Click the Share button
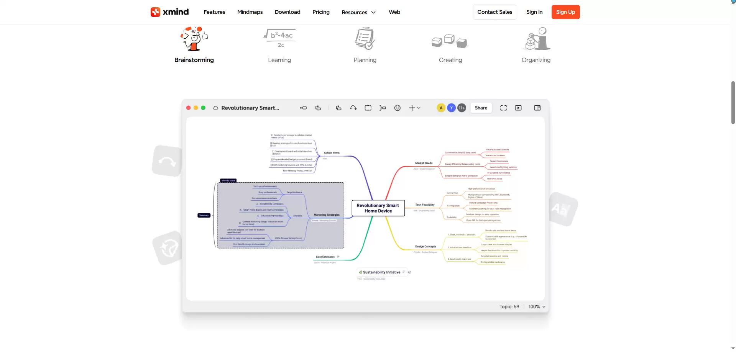 (x=481, y=108)
